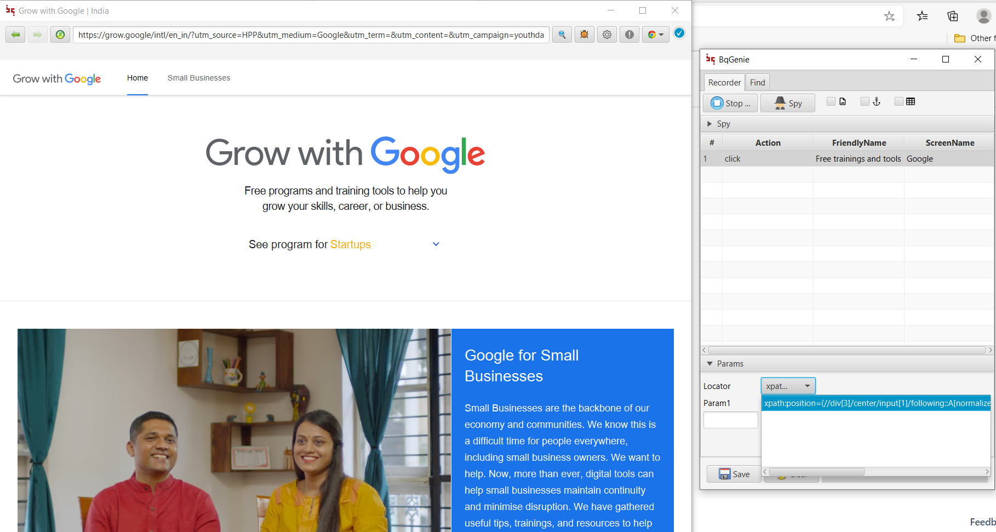Click the small business owners photo
Image resolution: width=996 pixels, height=532 pixels.
[x=234, y=430]
